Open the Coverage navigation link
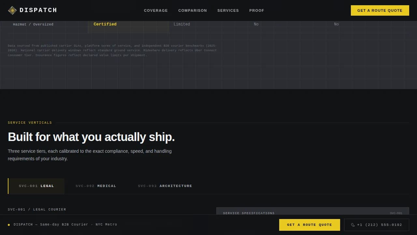Image resolution: width=417 pixels, height=235 pixels. [156, 10]
